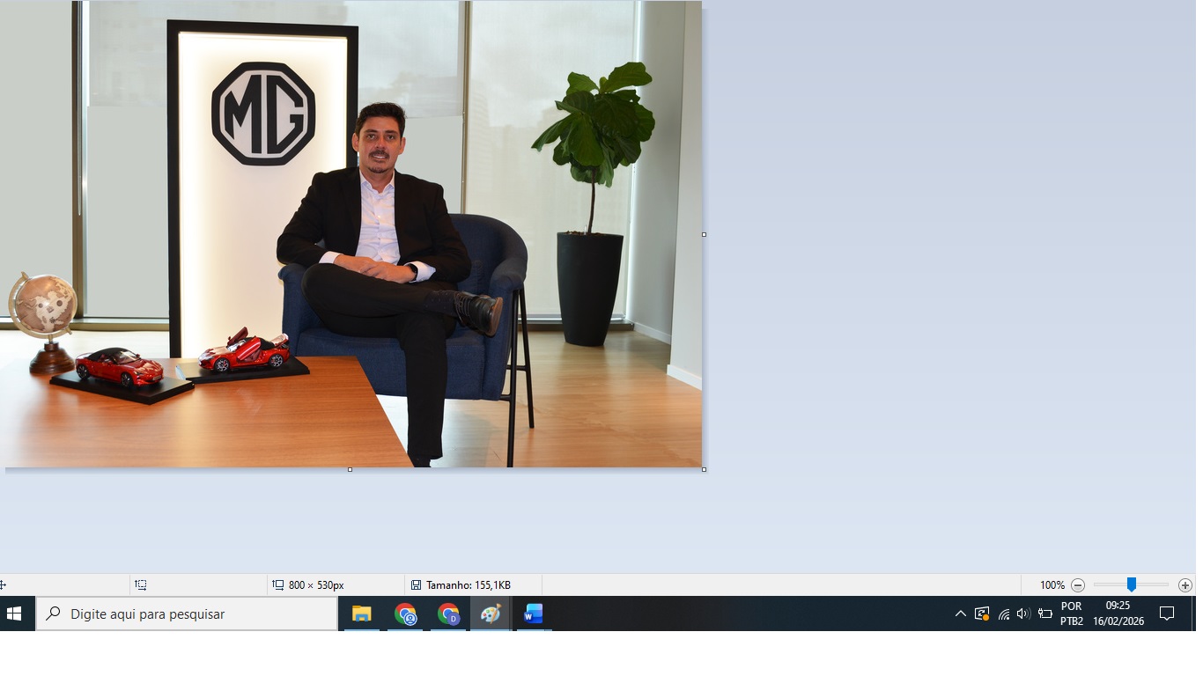Select the Paint icon in the taskbar
Image resolution: width=1203 pixels, height=676 pixels.
[x=491, y=614]
